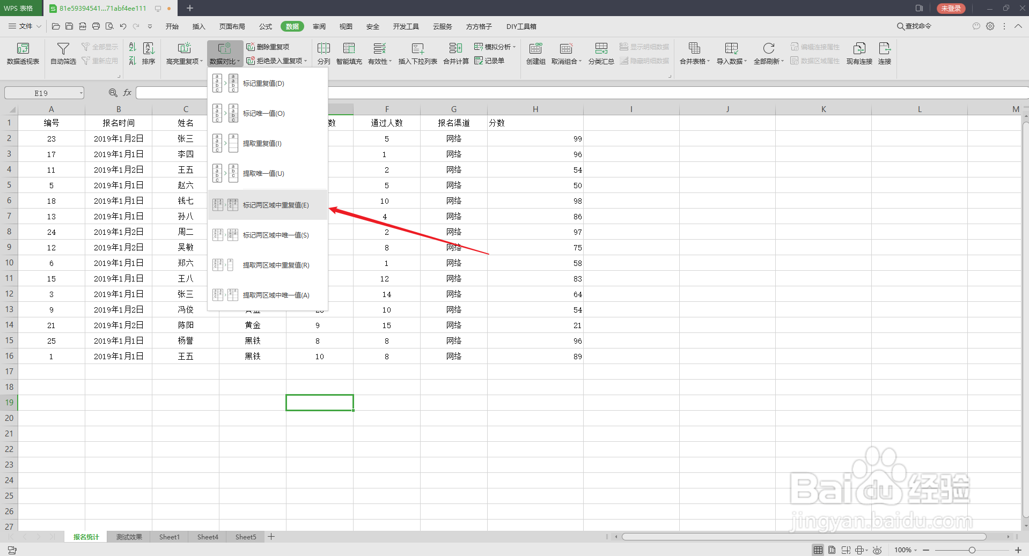1029x556 pixels.
Task: Open Subtotal (分类汇总) dialog
Action: click(601, 54)
